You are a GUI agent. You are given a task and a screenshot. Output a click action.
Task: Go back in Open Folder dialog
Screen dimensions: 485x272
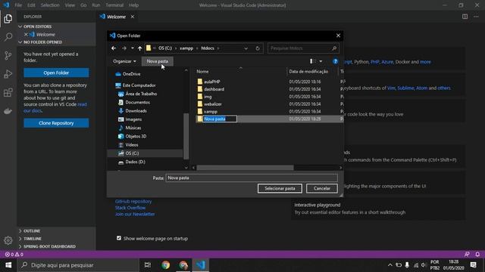(114, 48)
